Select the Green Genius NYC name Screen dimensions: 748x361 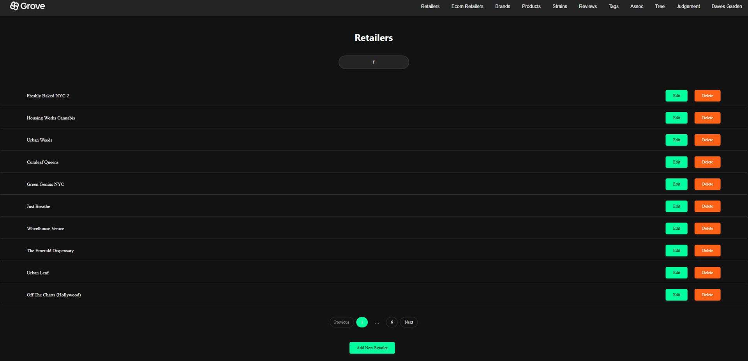click(x=45, y=185)
